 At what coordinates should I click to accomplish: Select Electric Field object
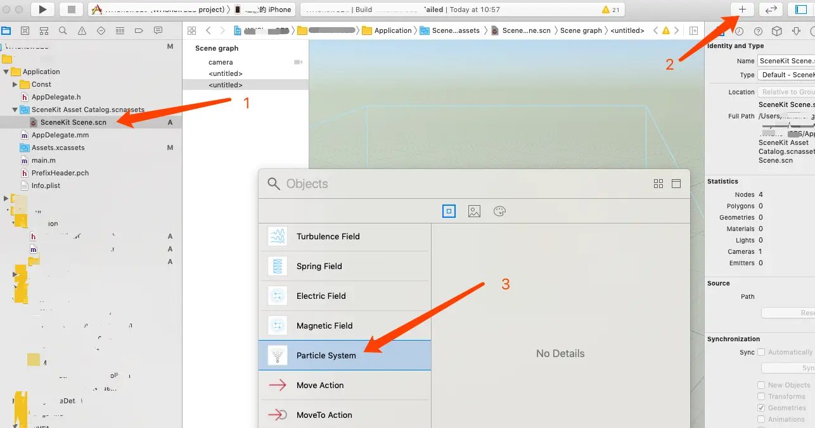tap(345, 296)
